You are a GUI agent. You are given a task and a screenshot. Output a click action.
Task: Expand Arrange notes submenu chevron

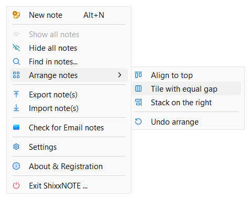click(x=119, y=75)
